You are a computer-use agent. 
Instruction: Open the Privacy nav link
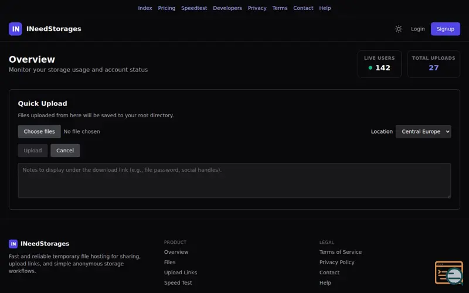257,8
